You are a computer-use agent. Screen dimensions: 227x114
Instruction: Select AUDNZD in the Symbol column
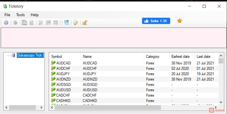(63, 79)
